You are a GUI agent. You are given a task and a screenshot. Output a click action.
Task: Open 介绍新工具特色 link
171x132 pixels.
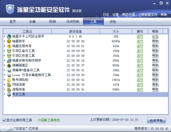[49, 120]
